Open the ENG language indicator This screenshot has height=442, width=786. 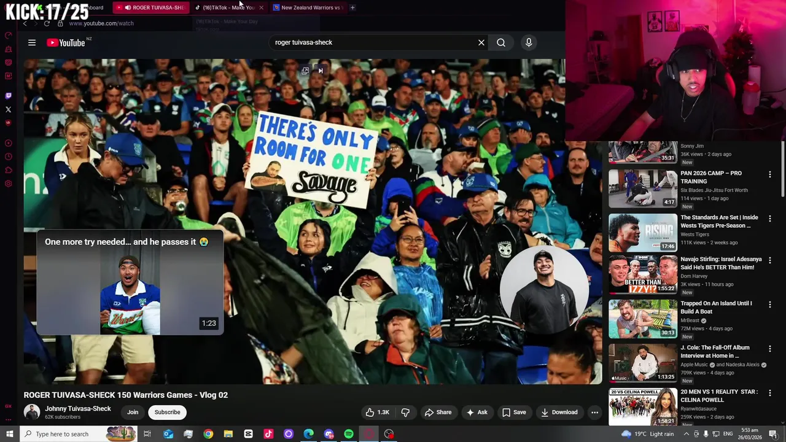click(x=728, y=434)
